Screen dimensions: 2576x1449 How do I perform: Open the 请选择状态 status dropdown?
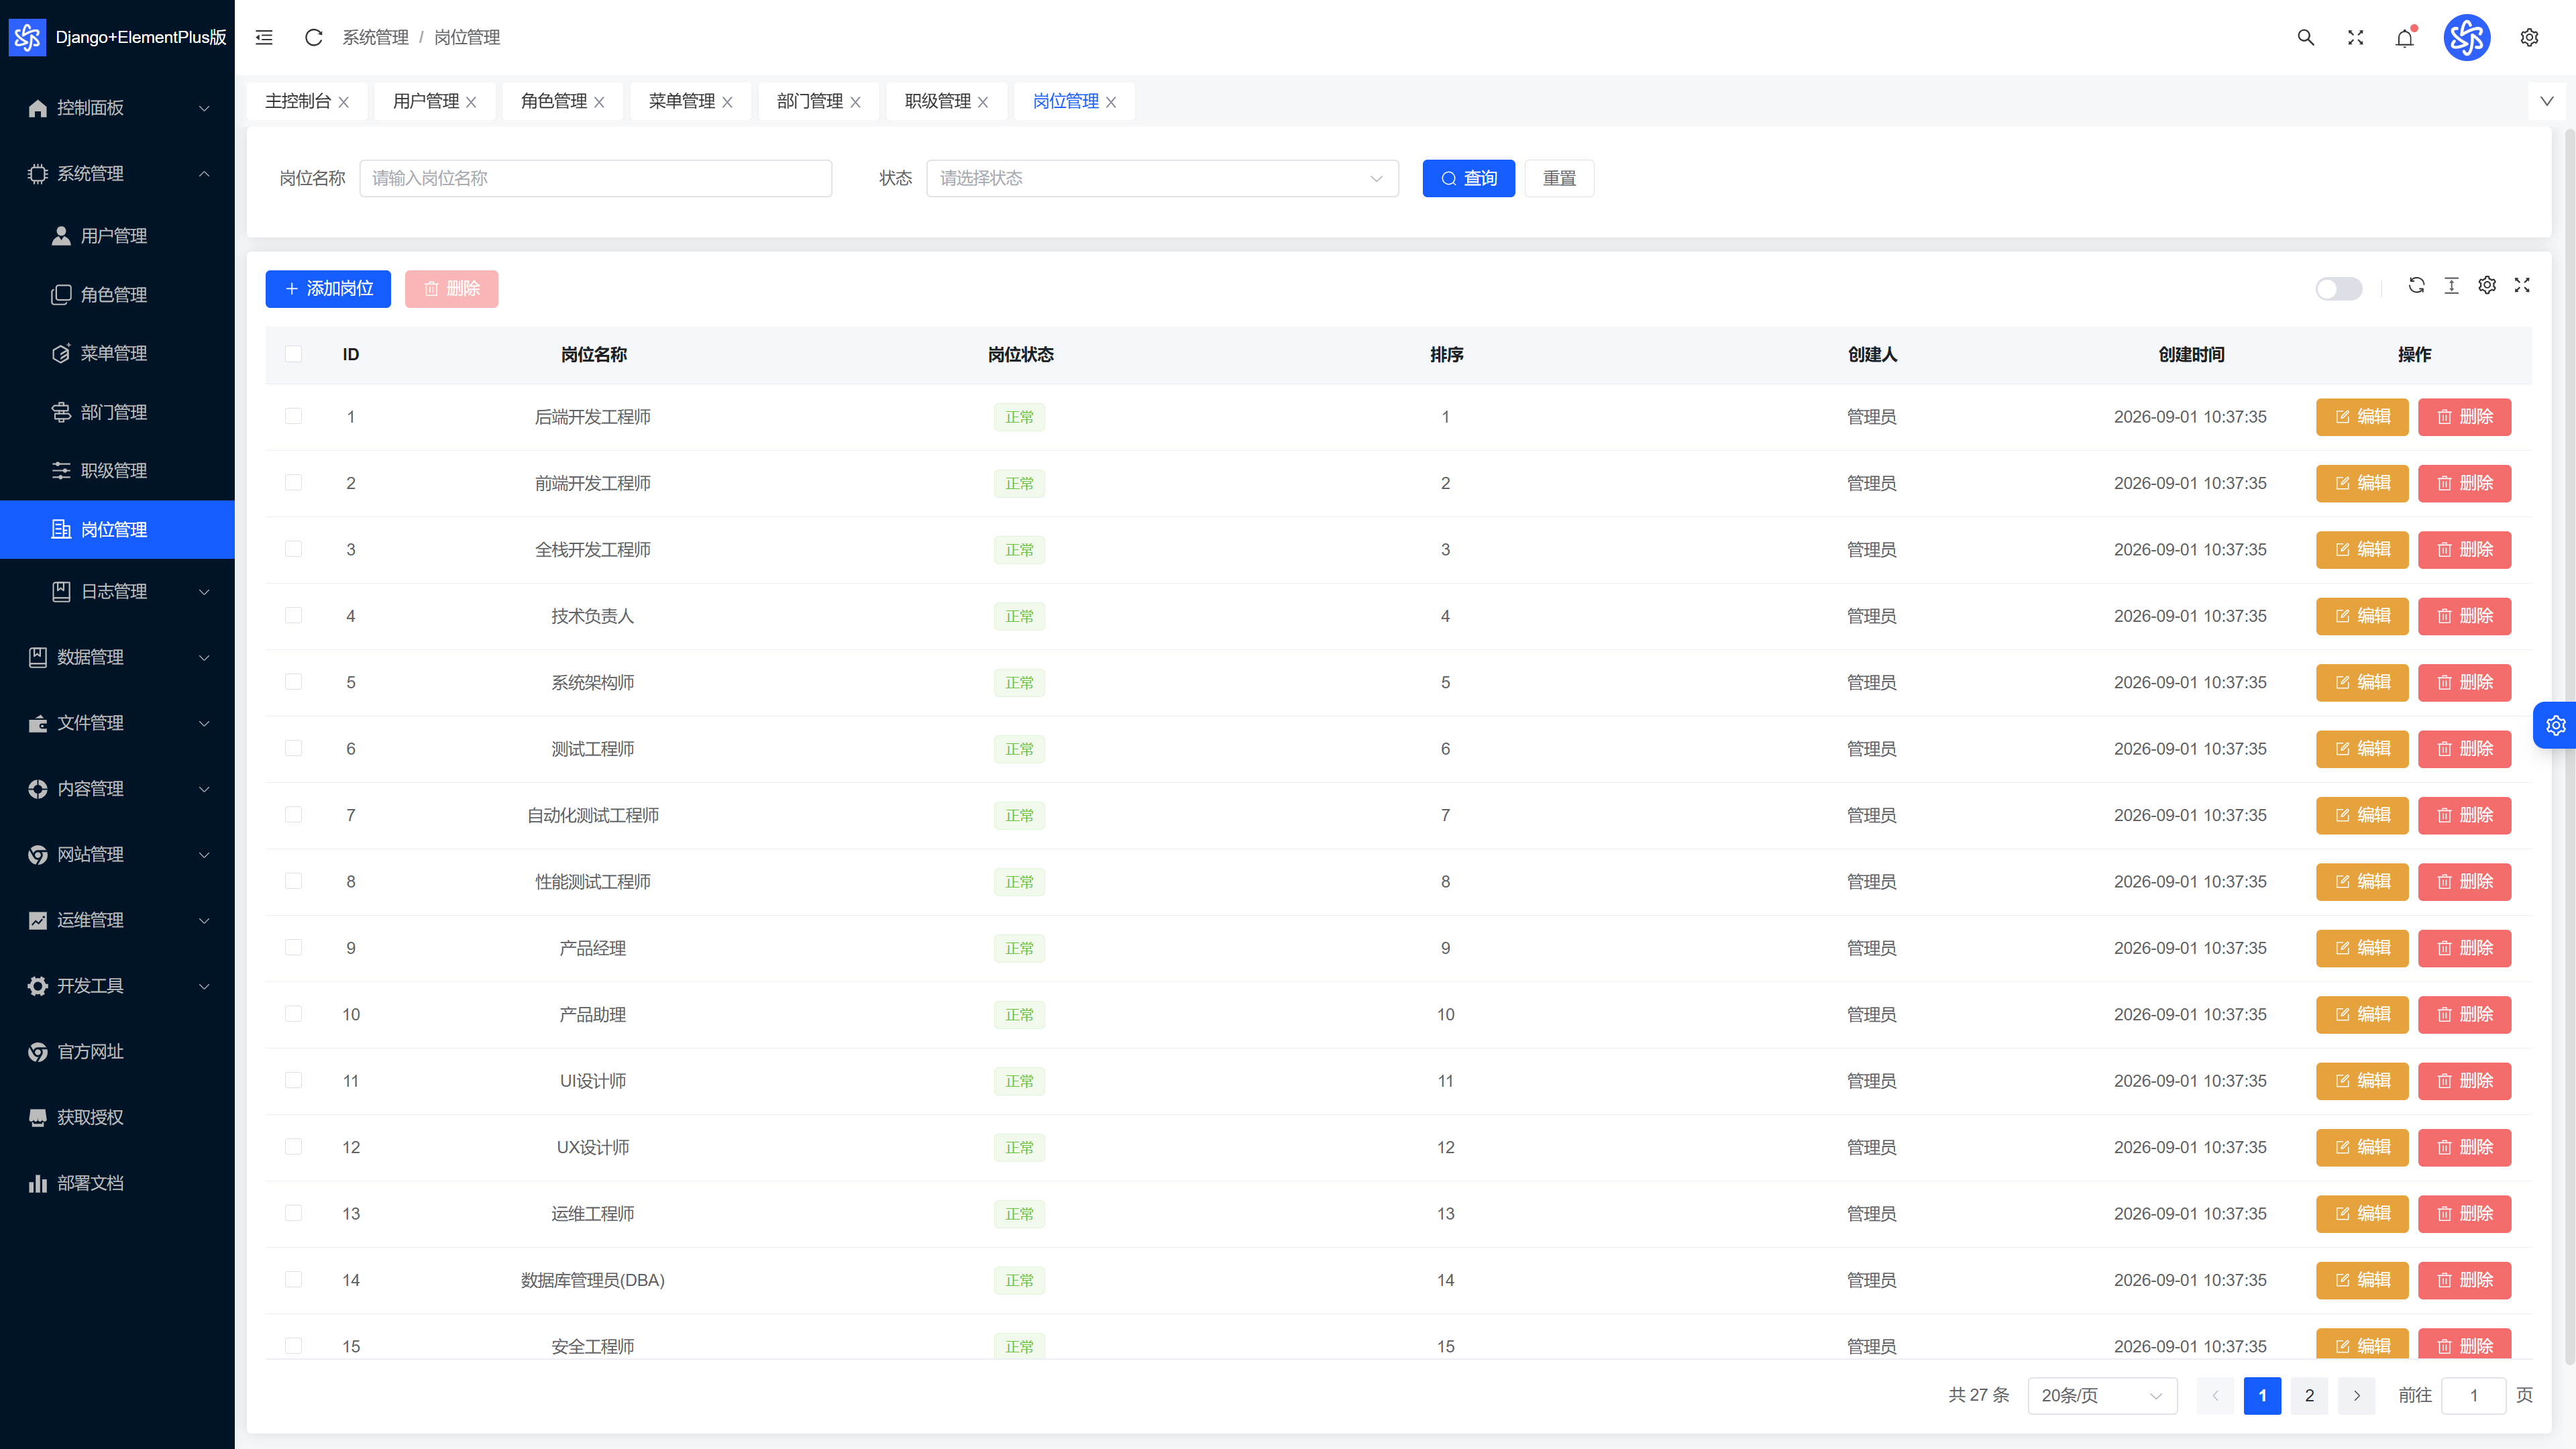pos(1162,178)
